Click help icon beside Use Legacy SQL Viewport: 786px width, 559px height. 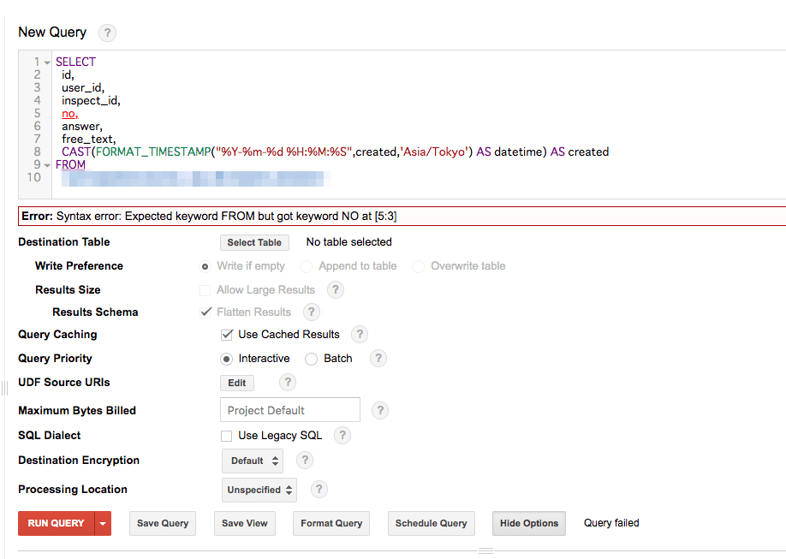click(x=342, y=436)
